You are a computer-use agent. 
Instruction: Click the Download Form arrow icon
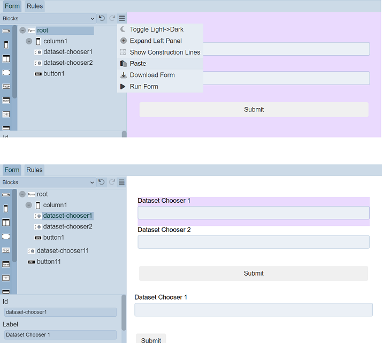click(124, 75)
